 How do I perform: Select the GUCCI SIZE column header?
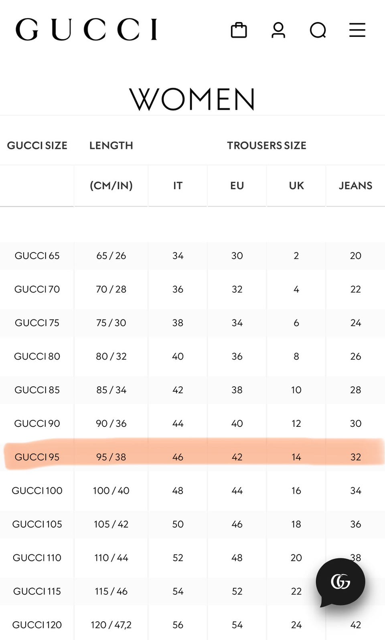[37, 145]
